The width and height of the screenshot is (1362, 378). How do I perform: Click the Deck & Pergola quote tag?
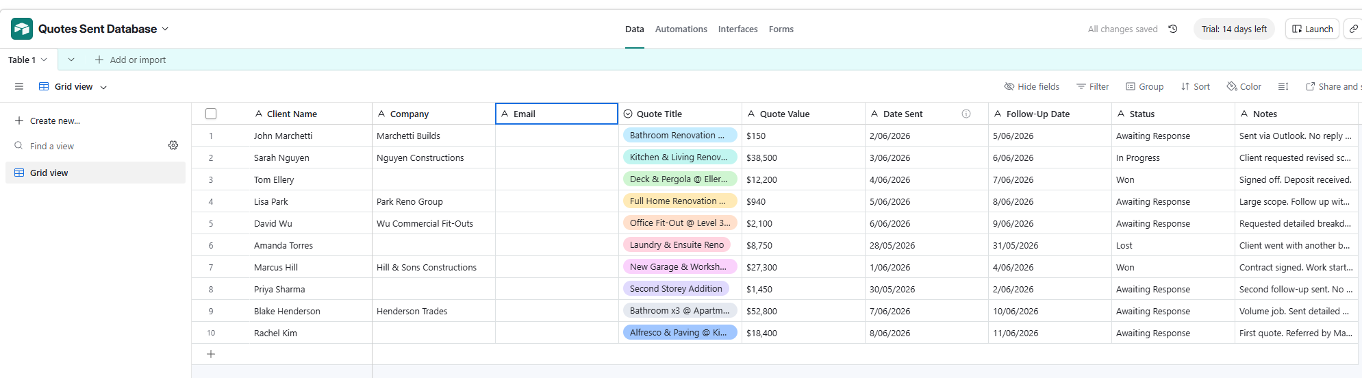point(680,179)
